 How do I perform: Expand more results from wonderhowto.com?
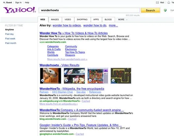(67, 59)
